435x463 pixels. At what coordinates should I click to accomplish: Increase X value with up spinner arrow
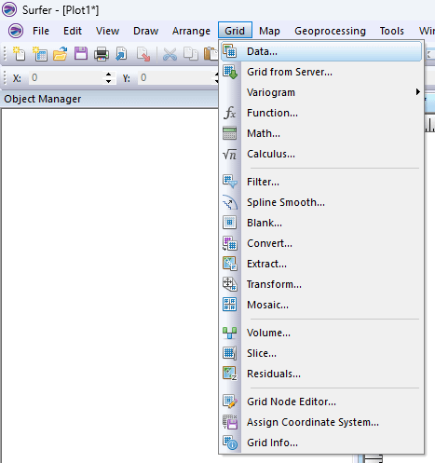pos(108,75)
